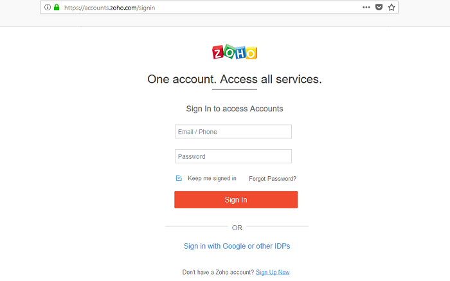
Task: Select the accounts.zoho.com URL in address bar
Action: (x=110, y=8)
